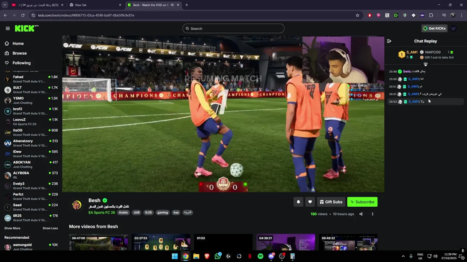Open the Kick profile avatar menu
This screenshot has height=262, width=467.
[x=454, y=28]
